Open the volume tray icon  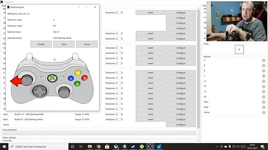point(238,146)
